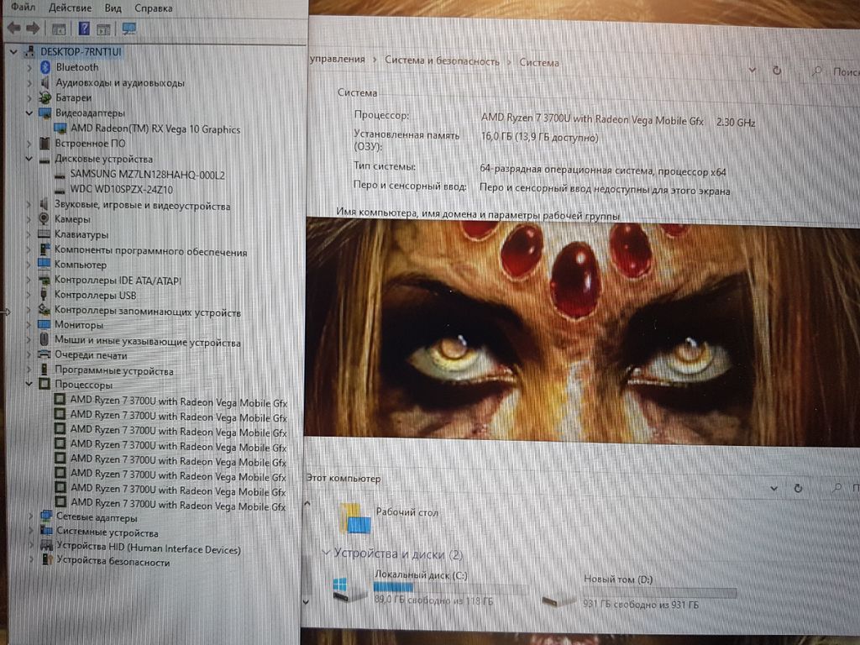Open the Действие menu
Image resolution: width=860 pixels, height=645 pixels.
tap(71, 8)
